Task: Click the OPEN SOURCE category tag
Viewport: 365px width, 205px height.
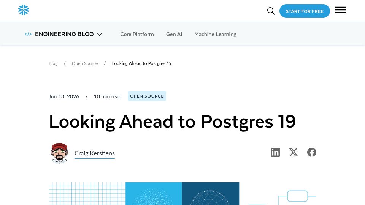Action: coord(147,96)
